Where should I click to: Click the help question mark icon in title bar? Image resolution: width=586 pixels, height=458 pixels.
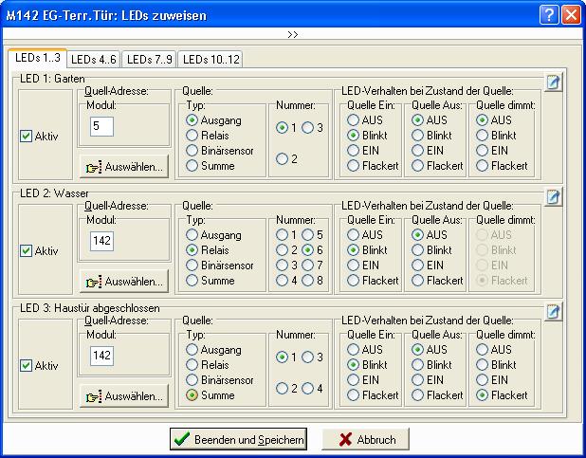coord(549,15)
